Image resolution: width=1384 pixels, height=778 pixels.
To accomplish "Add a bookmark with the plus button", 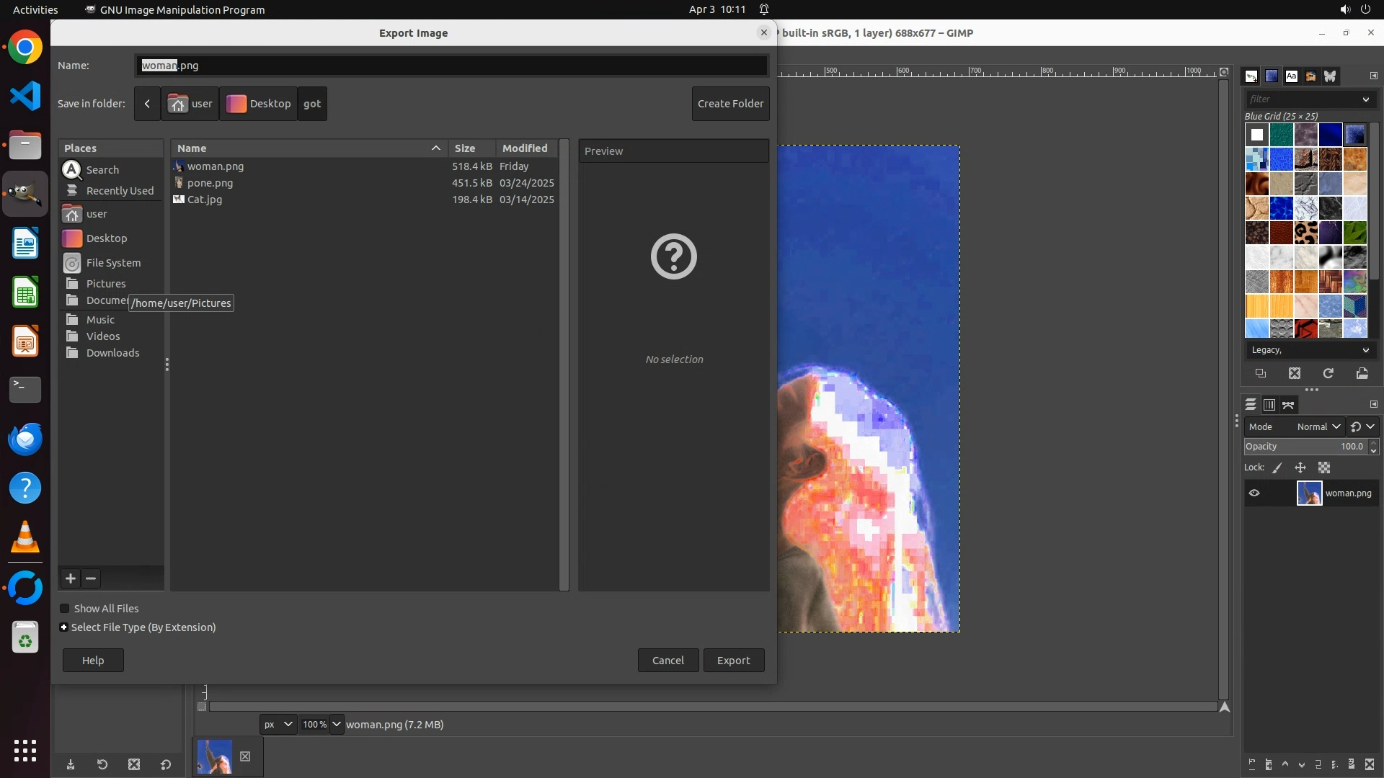I will pos(71,578).
